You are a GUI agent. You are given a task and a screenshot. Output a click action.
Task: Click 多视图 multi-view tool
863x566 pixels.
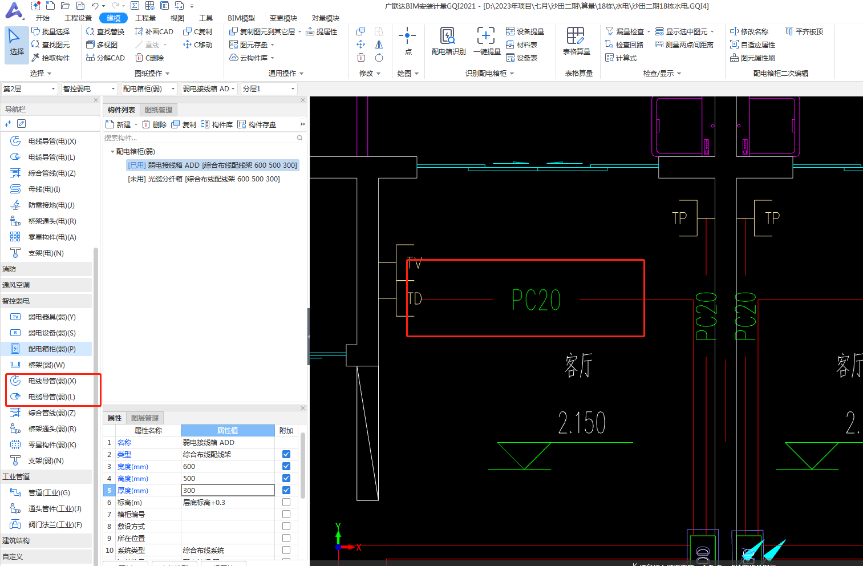click(x=102, y=45)
